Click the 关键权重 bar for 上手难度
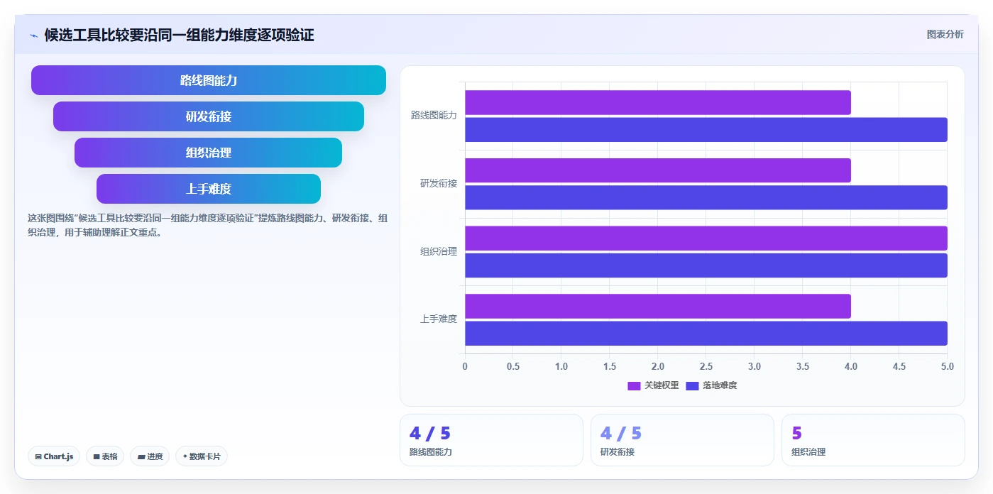This screenshot has width=993, height=494. 658,307
